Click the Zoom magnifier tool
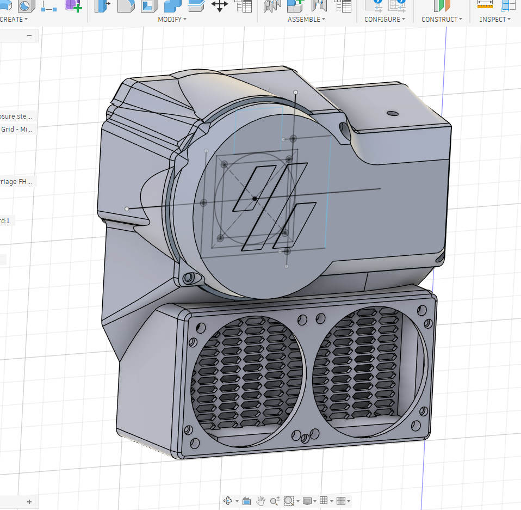The width and height of the screenshot is (521, 510). click(275, 501)
